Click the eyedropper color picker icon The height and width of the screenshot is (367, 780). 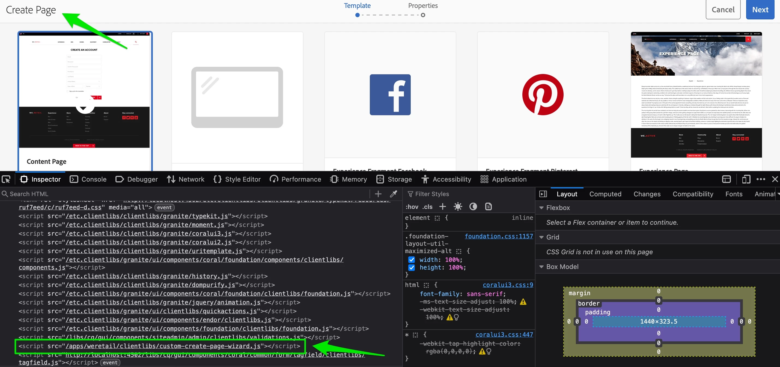(393, 194)
